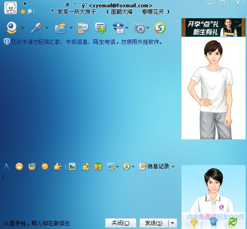Insert picture using image icon
The width and height of the screenshot is (247, 229).
(72, 166)
